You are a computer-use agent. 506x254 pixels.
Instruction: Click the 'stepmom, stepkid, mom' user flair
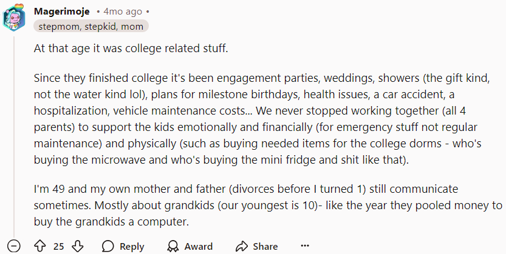pyautogui.click(x=91, y=26)
